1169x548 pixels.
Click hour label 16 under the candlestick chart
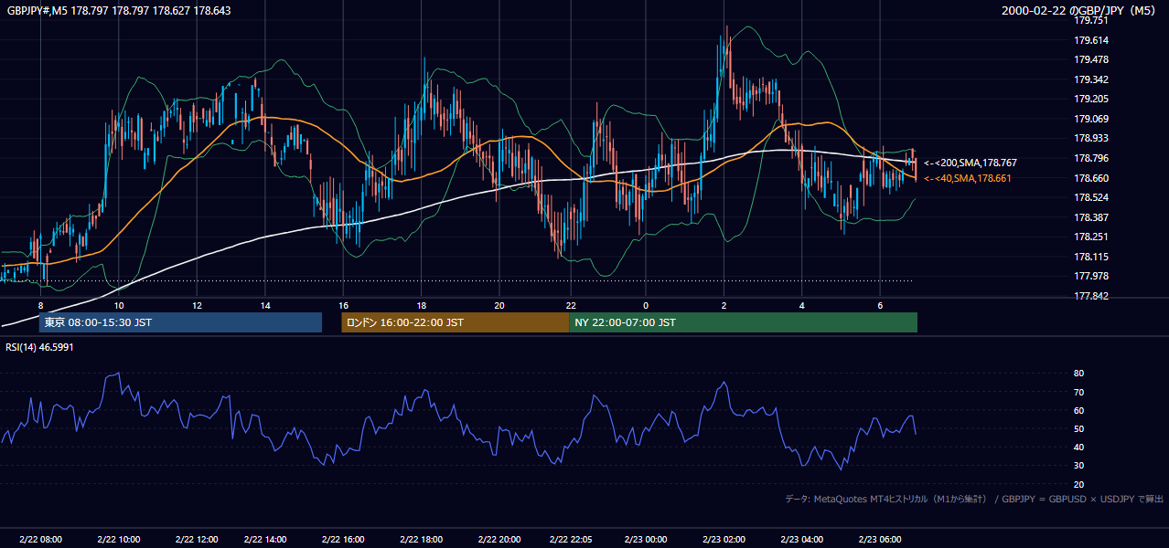tap(343, 305)
